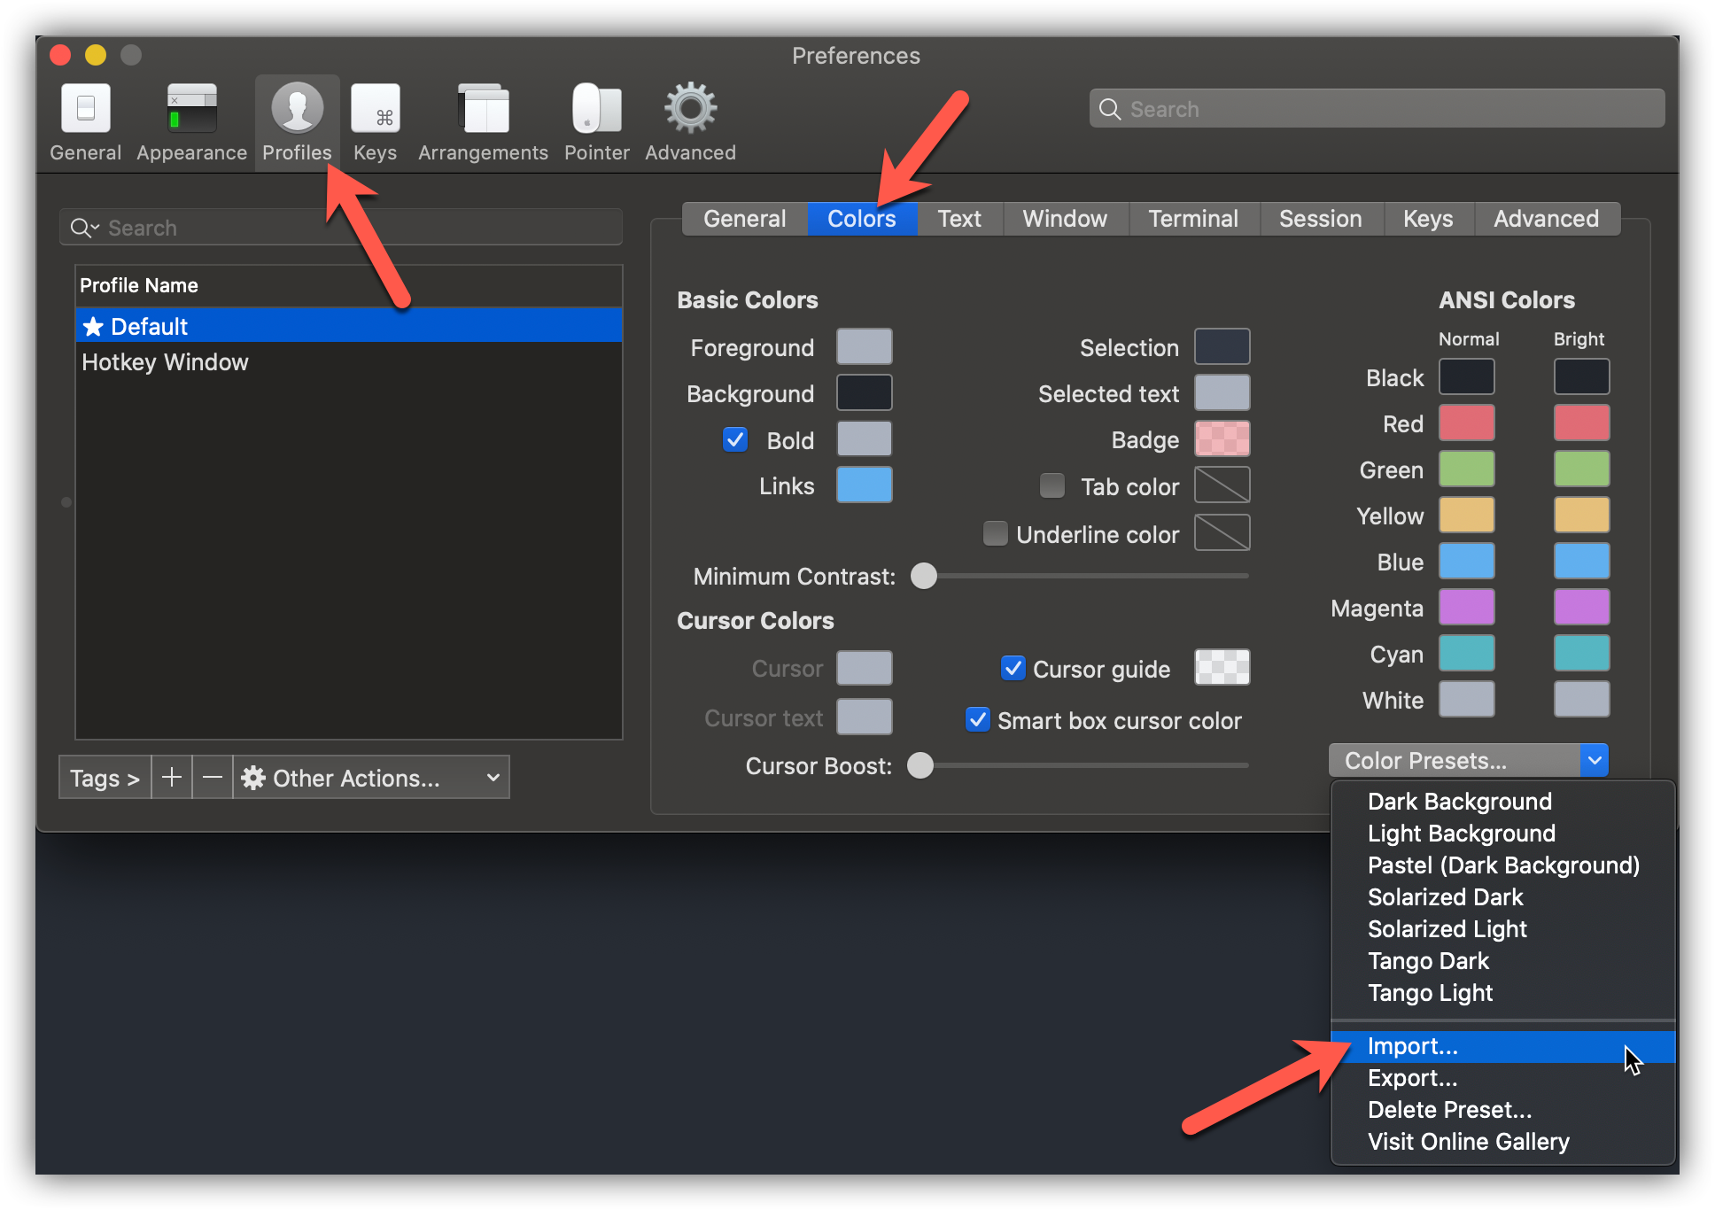Click the Background color swatch
1715x1210 pixels.
point(864,392)
